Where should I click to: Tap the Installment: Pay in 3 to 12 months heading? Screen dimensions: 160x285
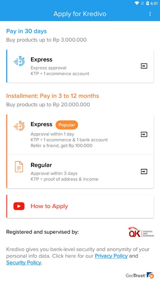point(53,96)
